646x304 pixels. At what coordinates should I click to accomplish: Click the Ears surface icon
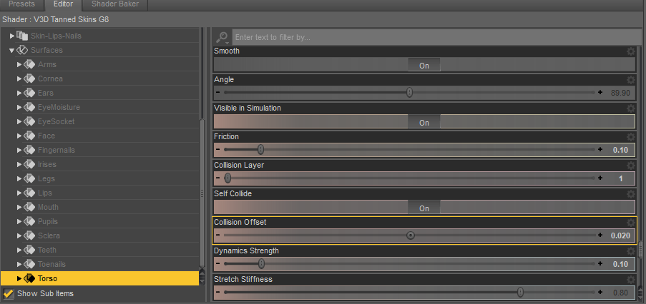click(29, 93)
